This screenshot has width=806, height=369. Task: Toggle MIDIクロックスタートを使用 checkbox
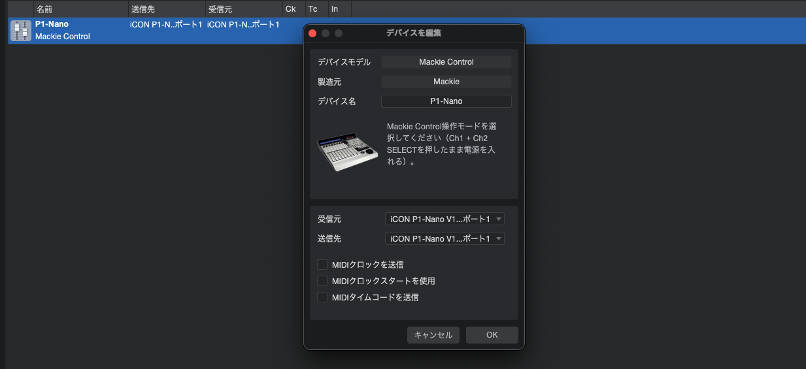click(x=322, y=281)
